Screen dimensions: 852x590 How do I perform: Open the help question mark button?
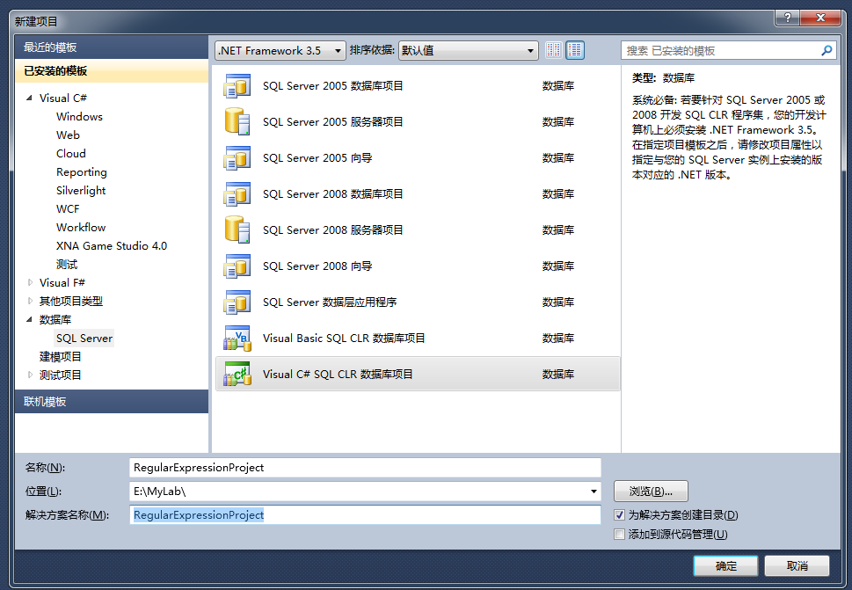(x=787, y=18)
